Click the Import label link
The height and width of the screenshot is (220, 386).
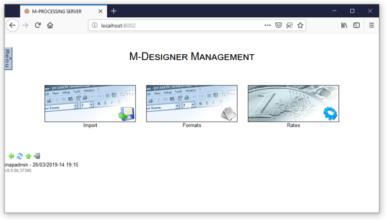tap(90, 126)
